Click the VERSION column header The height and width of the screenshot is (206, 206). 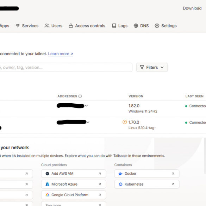point(136,96)
